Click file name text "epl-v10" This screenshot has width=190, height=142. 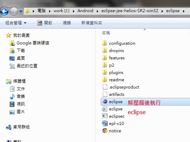(x=116, y=124)
